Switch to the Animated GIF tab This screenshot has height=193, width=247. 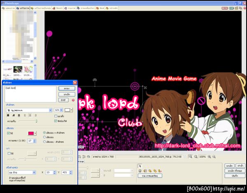tap(86, 8)
